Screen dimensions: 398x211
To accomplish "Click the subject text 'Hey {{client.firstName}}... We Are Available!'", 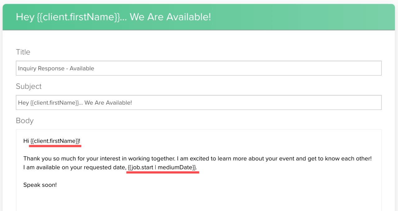I will tap(75, 102).
